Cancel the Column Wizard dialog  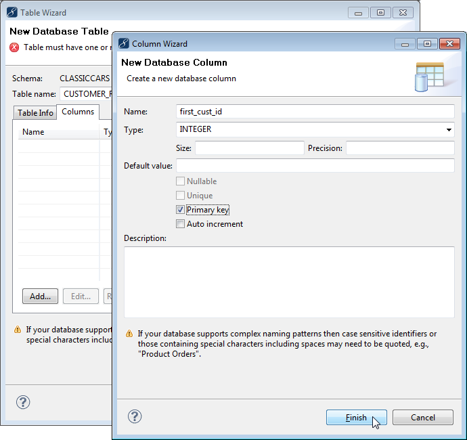[422, 418]
